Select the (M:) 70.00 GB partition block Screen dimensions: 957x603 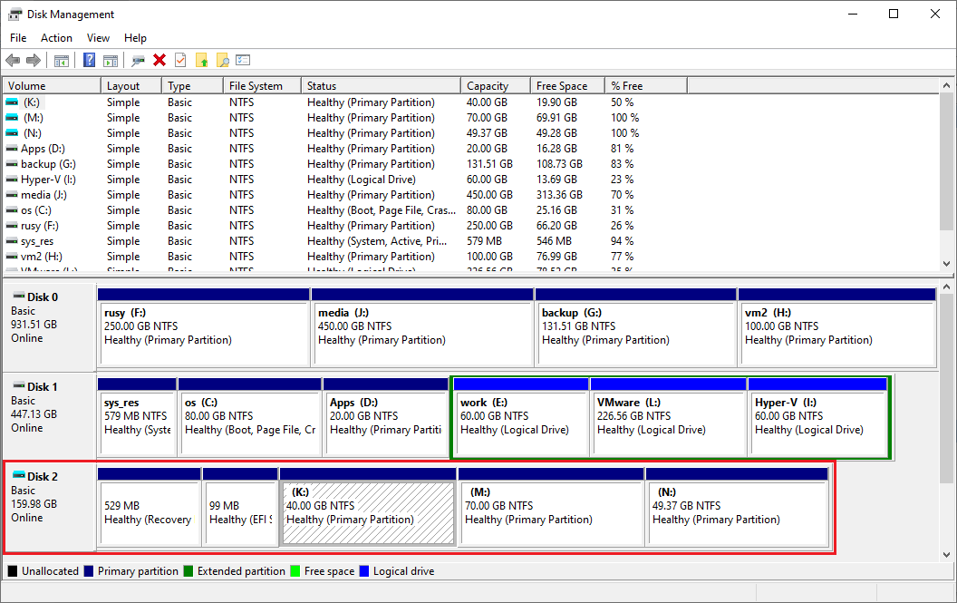click(550, 512)
